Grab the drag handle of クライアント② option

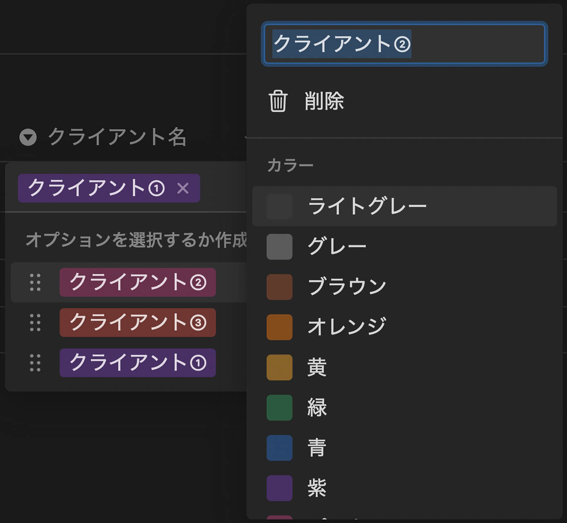pyautogui.click(x=36, y=282)
